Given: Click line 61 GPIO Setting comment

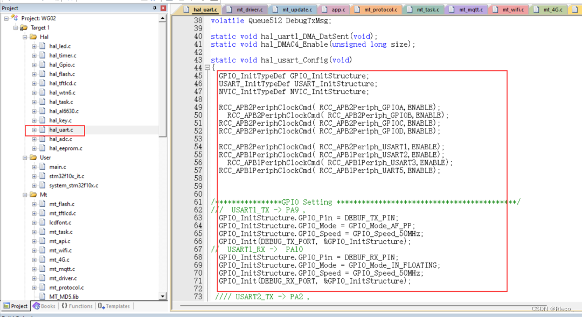Looking at the screenshot, I should (x=365, y=202).
